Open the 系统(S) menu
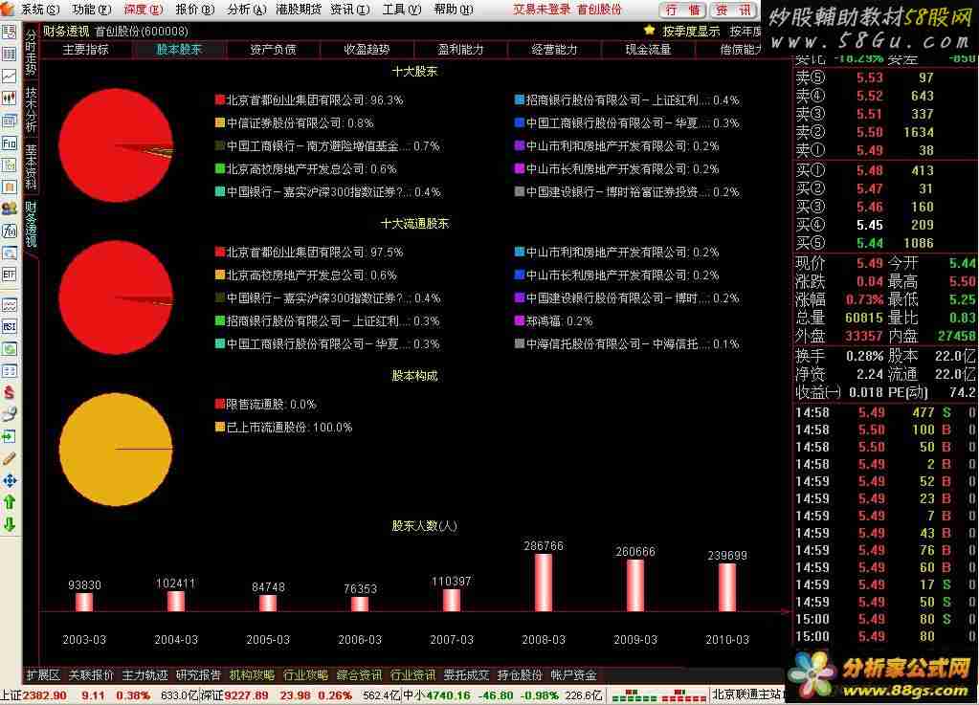 point(40,10)
